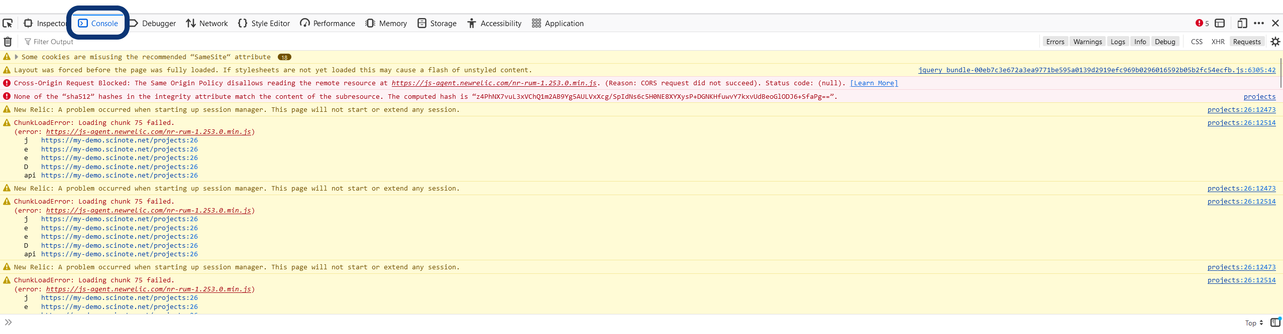1283x334 pixels.
Task: Open the Memory tab
Action: (x=386, y=23)
